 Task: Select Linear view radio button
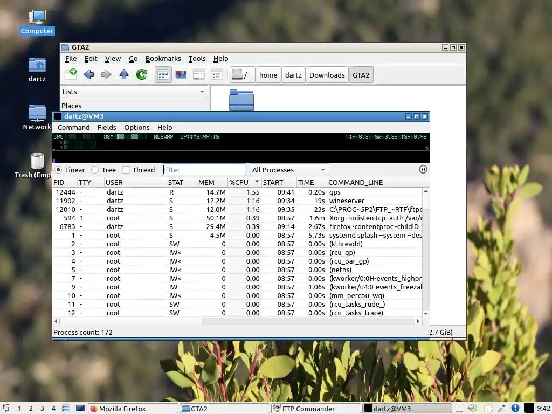click(58, 170)
